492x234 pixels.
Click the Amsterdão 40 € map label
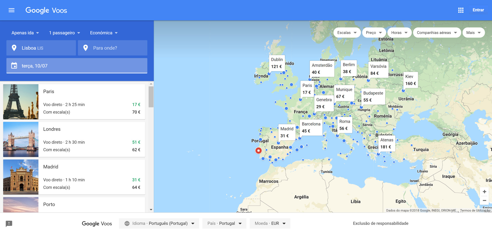click(322, 69)
